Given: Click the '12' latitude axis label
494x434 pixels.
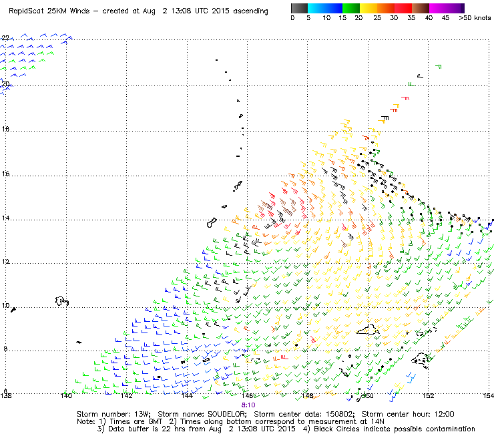Looking at the screenshot, I should click(5, 262).
